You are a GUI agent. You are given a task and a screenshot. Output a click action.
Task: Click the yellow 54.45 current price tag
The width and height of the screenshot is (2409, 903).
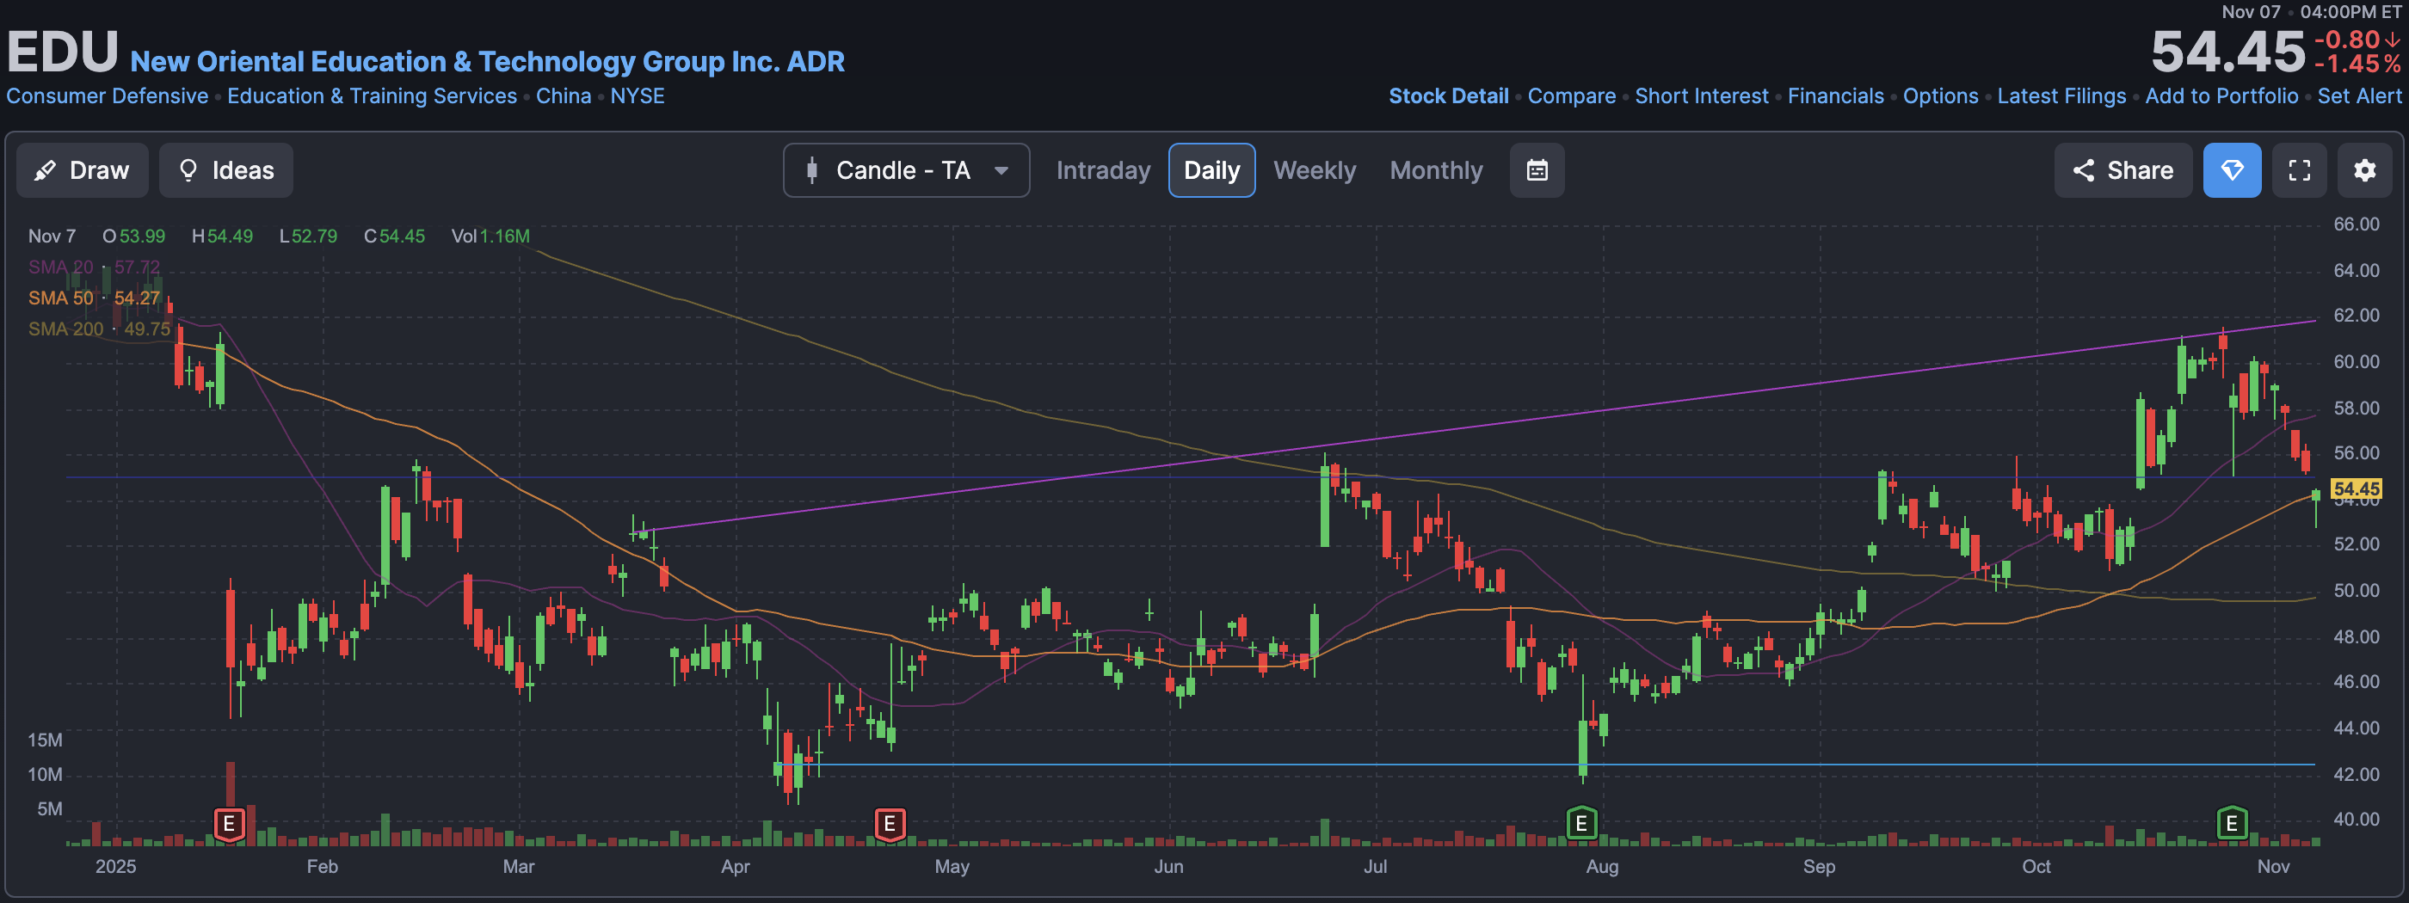click(2356, 488)
